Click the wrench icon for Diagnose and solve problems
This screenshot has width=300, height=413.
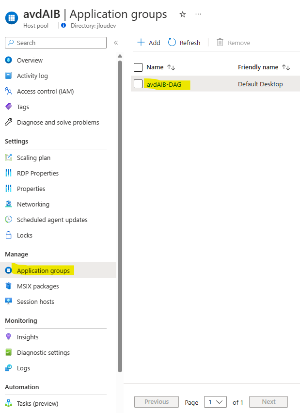8,122
